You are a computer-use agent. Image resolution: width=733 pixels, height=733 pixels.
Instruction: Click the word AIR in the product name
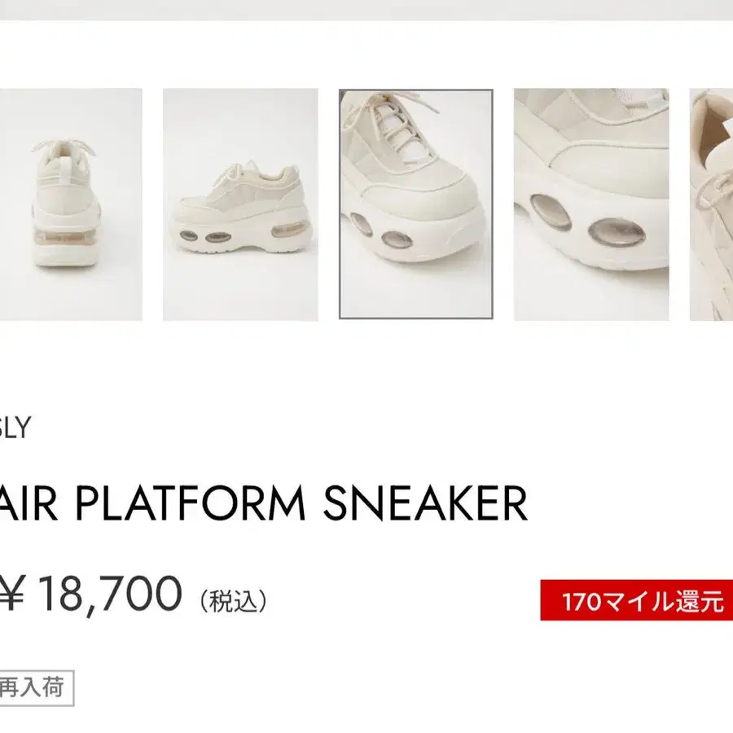[x=29, y=503]
